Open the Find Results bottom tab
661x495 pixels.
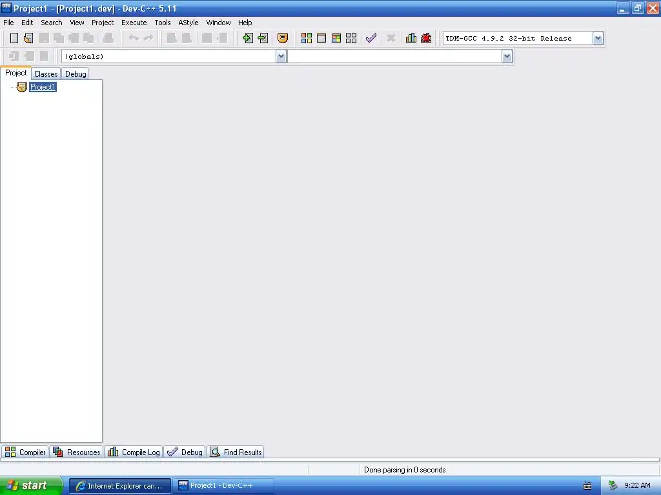coord(236,452)
